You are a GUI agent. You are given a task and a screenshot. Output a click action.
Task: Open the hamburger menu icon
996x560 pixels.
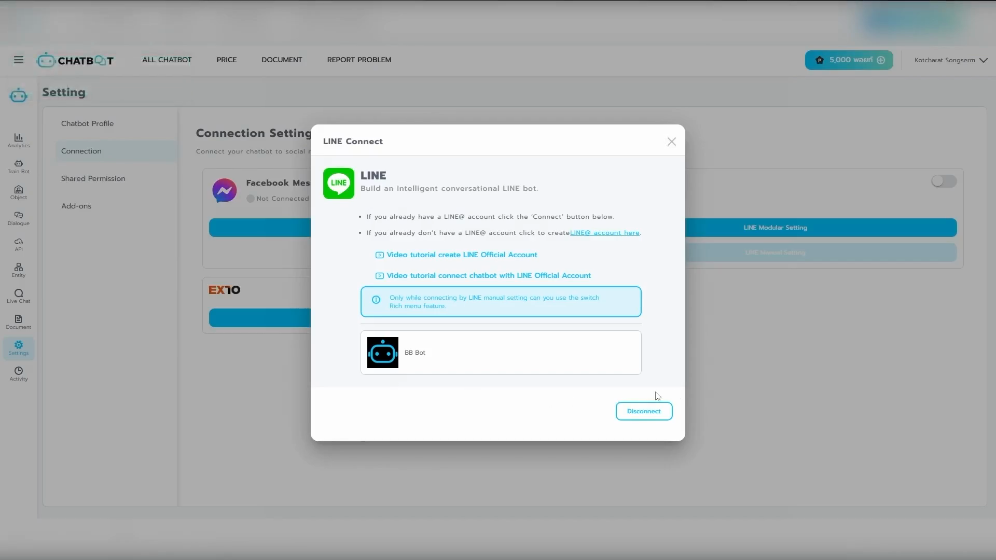pyautogui.click(x=19, y=60)
